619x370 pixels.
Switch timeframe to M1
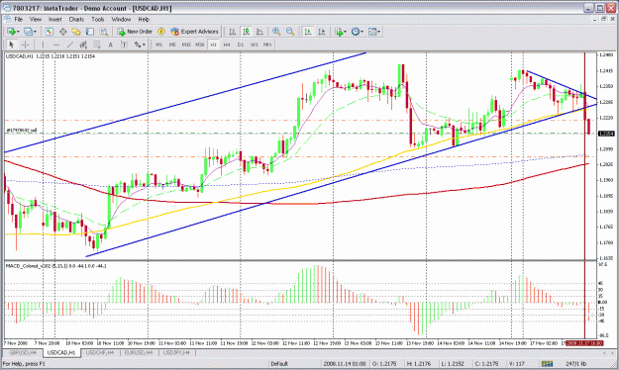tap(158, 45)
